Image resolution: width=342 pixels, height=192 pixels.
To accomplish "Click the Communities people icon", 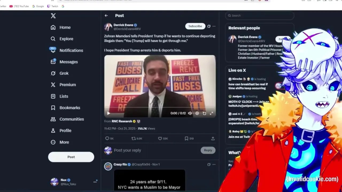I will pyautogui.click(x=53, y=119).
